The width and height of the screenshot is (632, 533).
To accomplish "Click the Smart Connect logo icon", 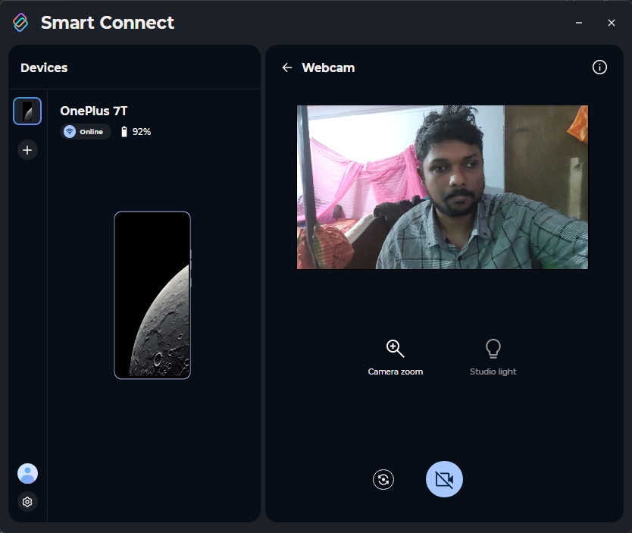I will click(x=21, y=22).
